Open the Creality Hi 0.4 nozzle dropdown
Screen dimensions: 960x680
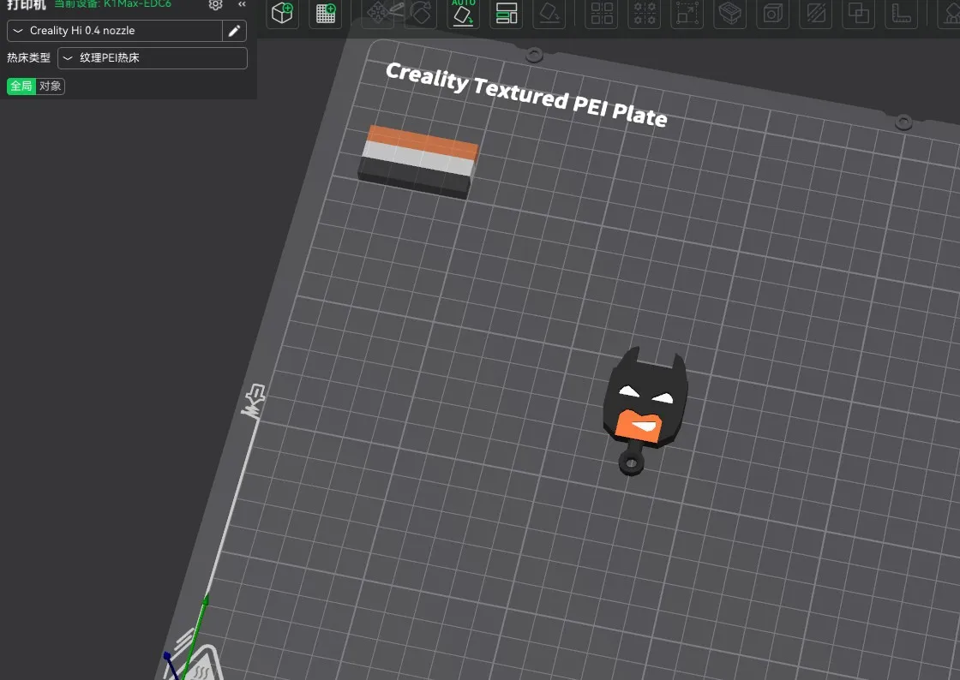[x=115, y=31]
